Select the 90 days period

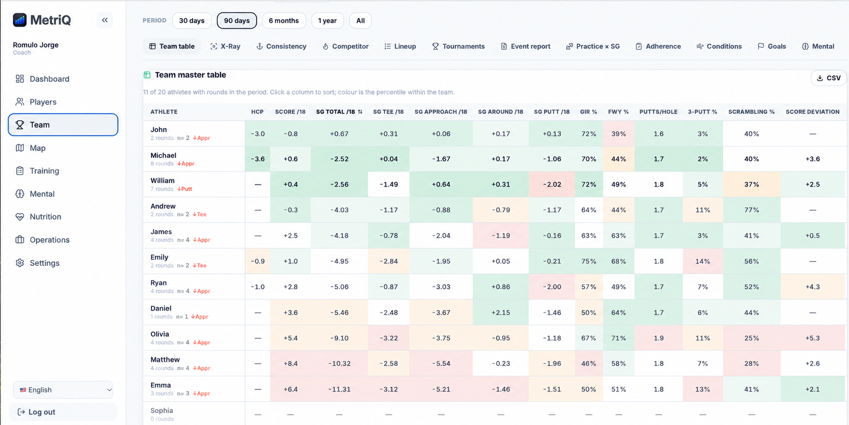coord(237,21)
